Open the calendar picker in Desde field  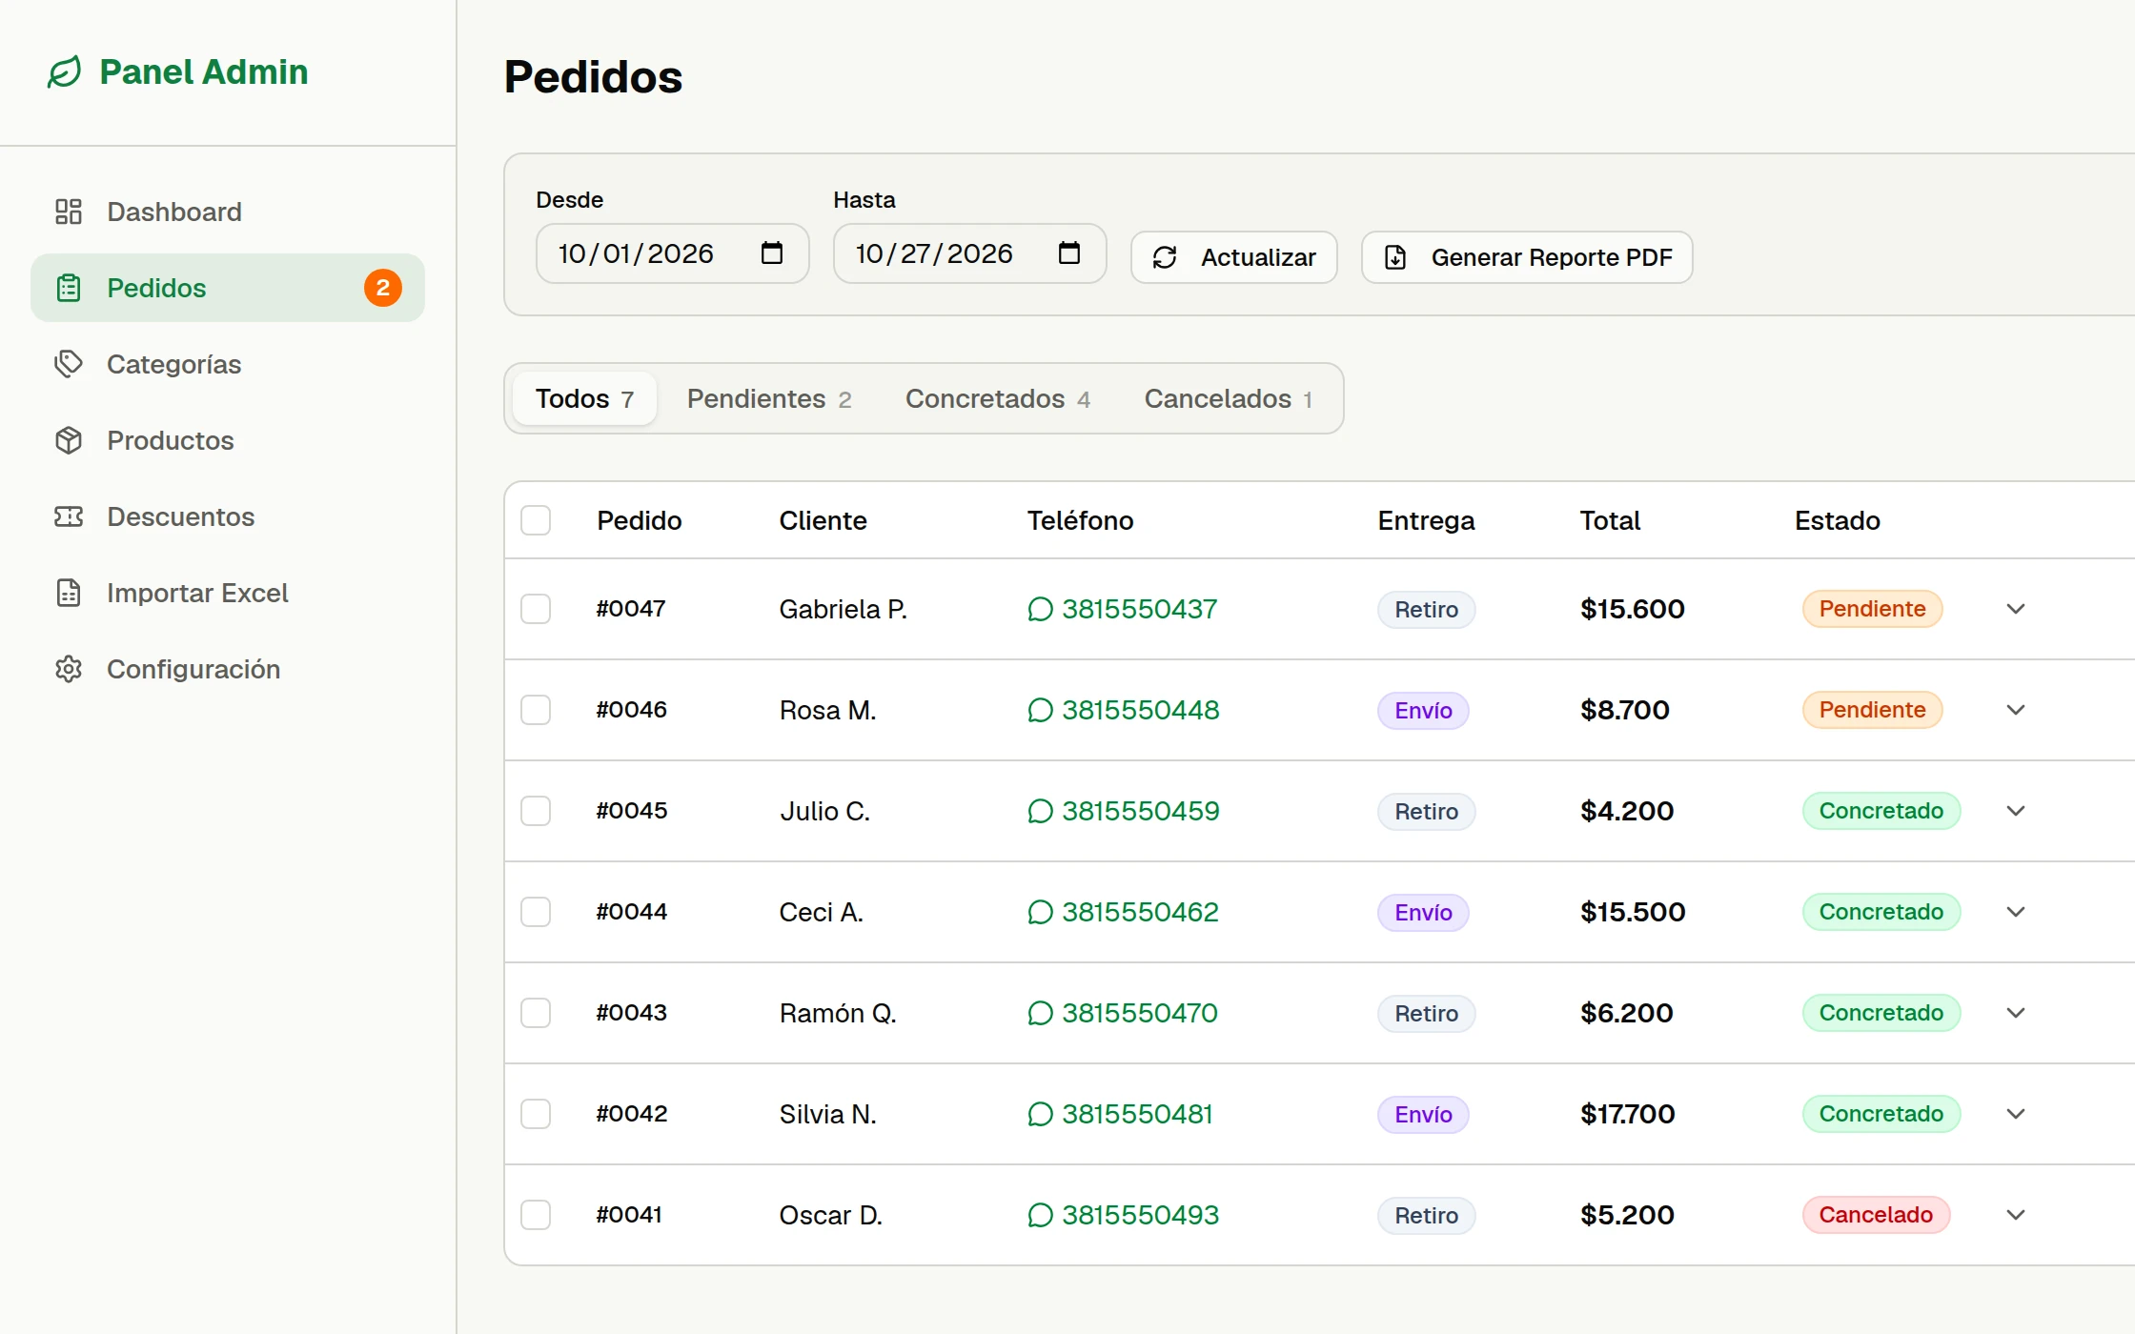[772, 253]
